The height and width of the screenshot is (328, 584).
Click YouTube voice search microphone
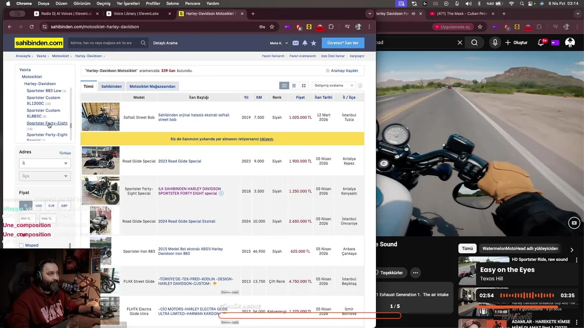click(495, 42)
